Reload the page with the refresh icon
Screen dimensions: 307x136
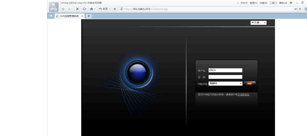coord(84,9)
